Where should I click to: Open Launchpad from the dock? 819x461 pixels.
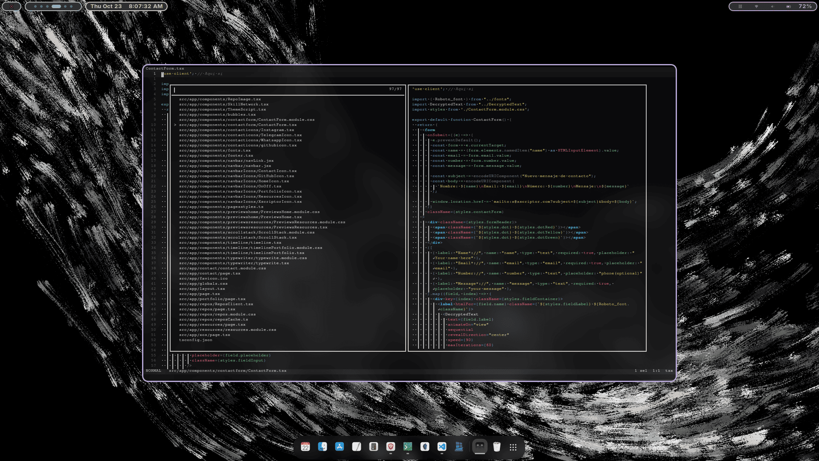(513, 446)
